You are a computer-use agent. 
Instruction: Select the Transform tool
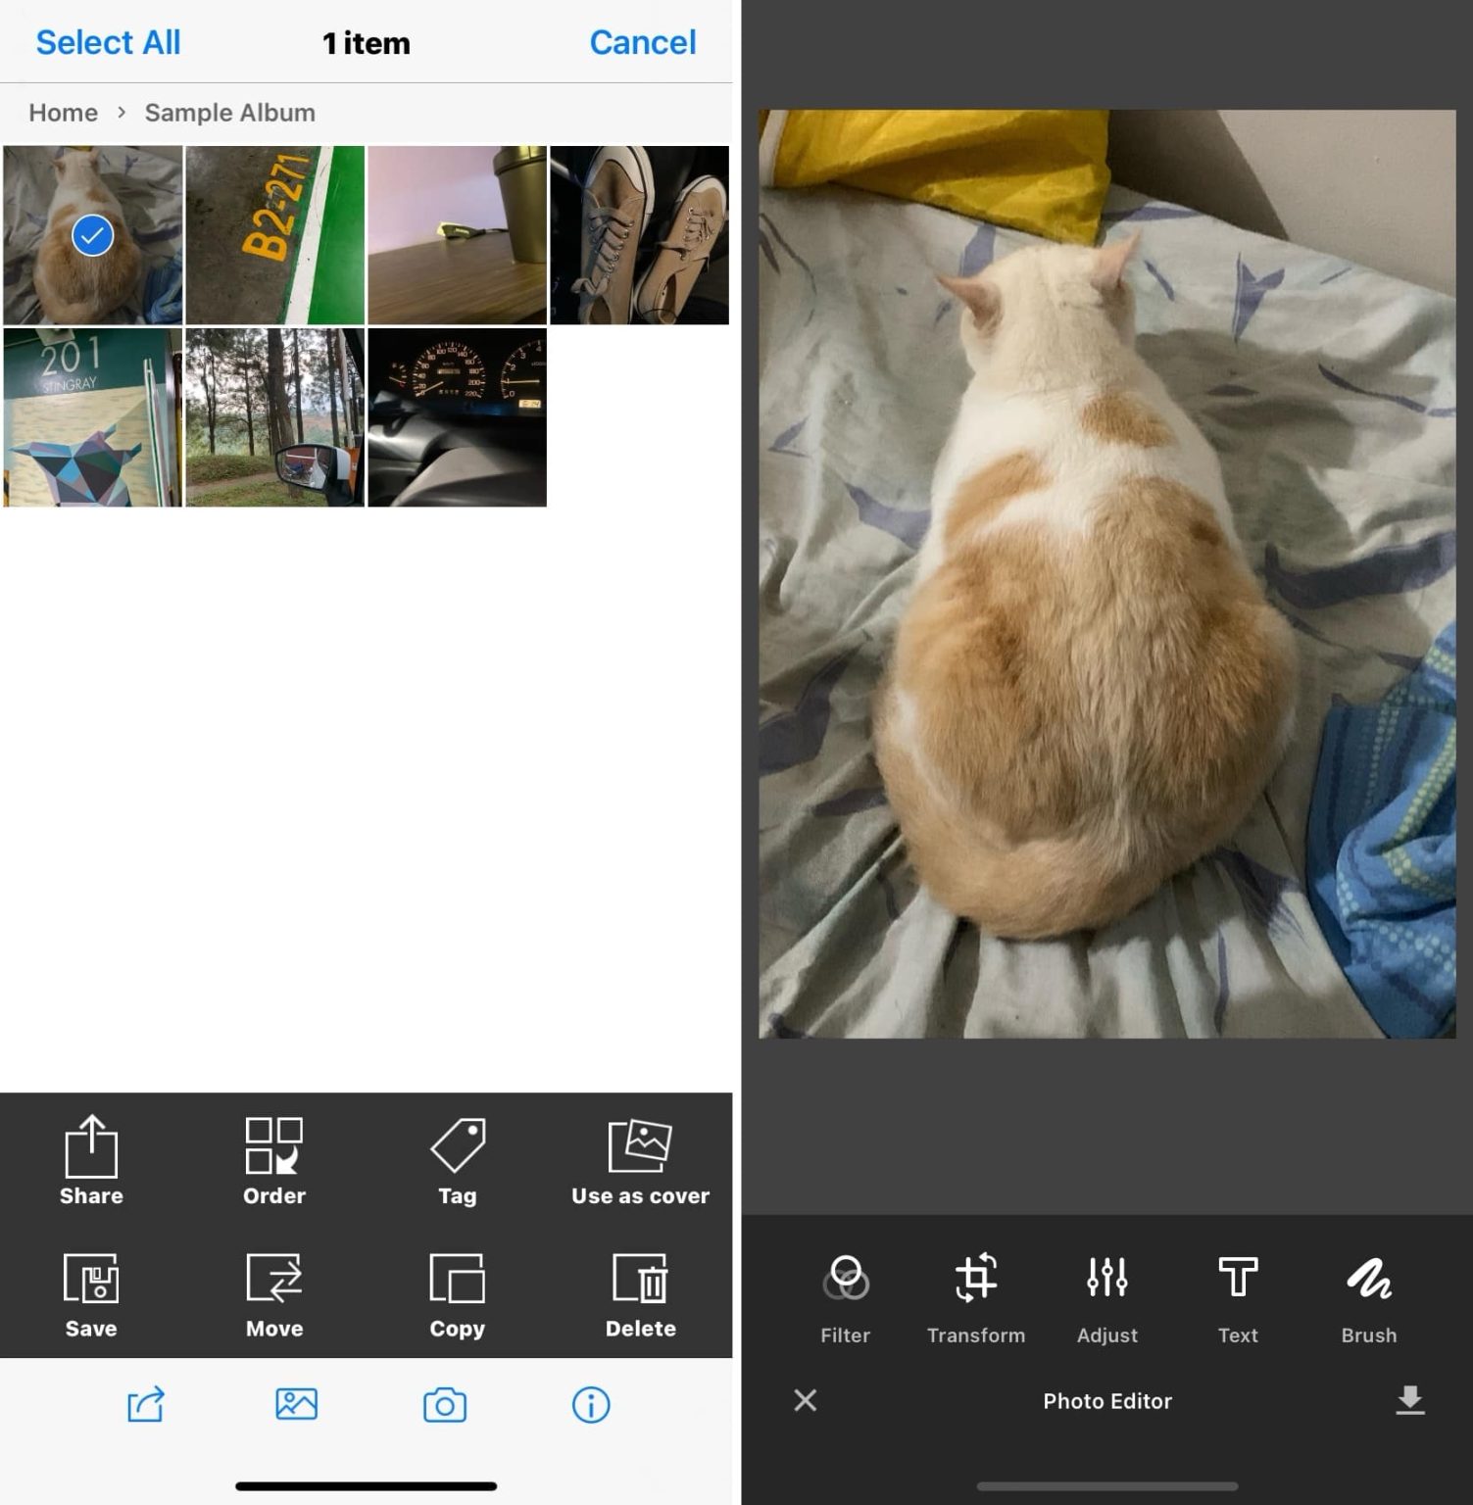pos(975,1293)
